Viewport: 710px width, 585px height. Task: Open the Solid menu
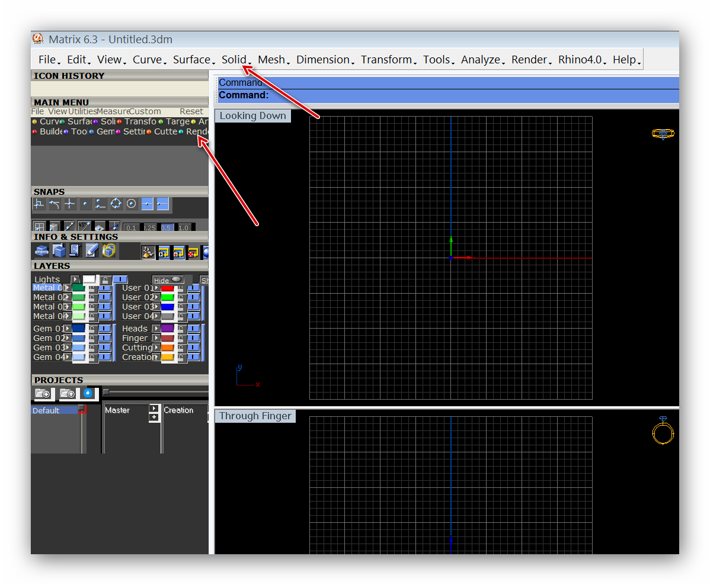pyautogui.click(x=236, y=60)
